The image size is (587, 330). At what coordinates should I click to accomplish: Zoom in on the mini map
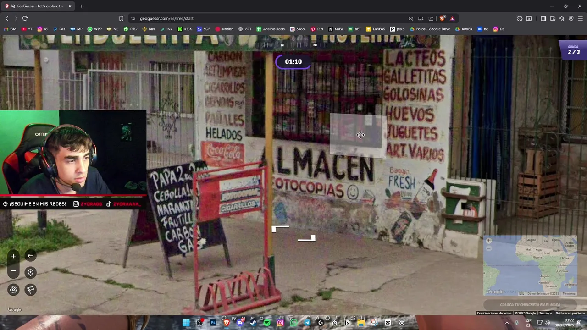(488, 241)
